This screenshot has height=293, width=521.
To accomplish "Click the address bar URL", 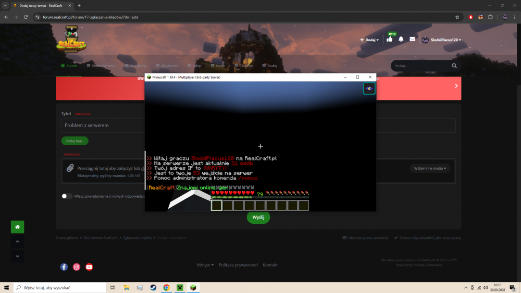I will [x=90, y=17].
